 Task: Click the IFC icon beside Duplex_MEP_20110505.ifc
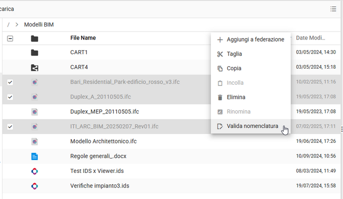(35, 112)
